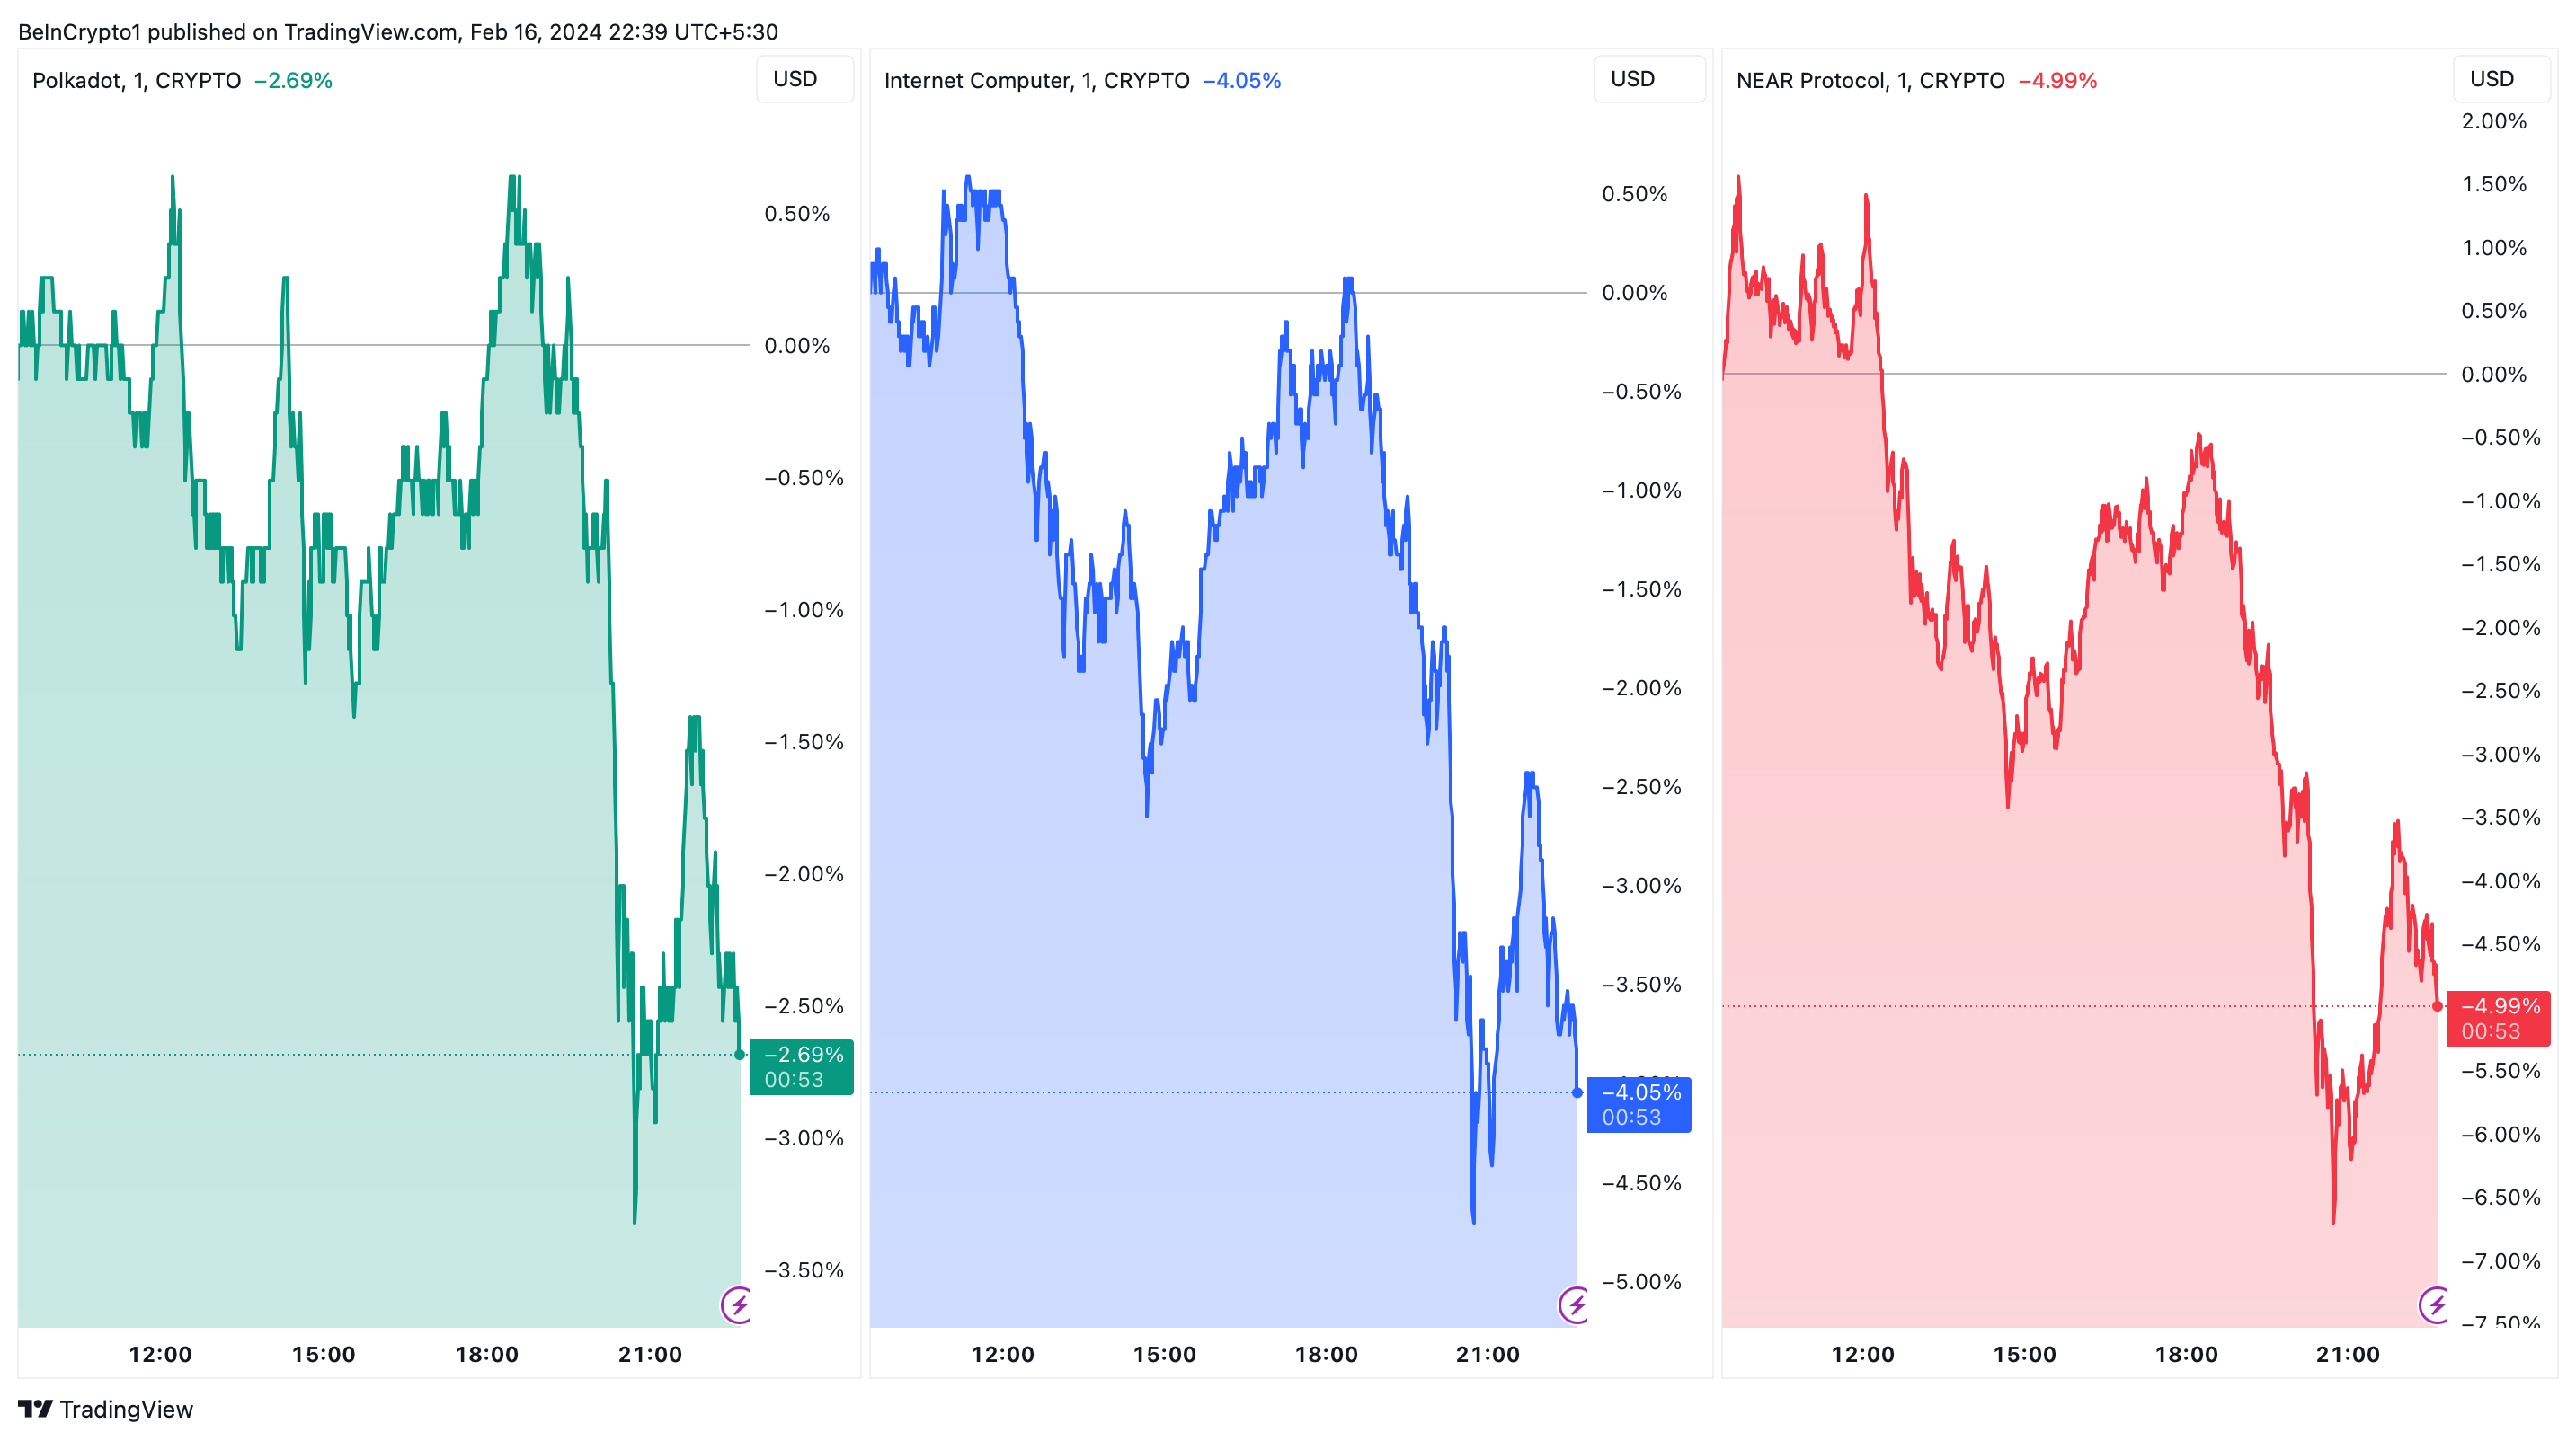This screenshot has width=2576, height=1441.
Task: Click the lightning icon in the Polkadot chart
Action: [737, 1304]
